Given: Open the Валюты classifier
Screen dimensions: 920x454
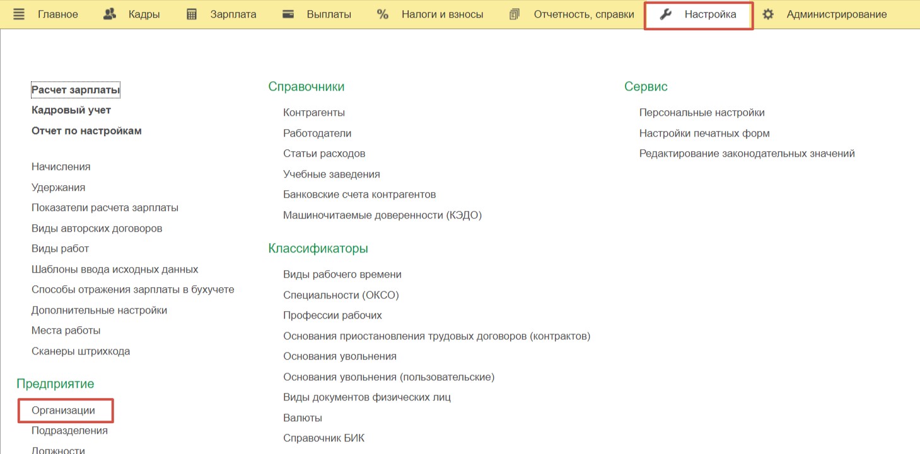Looking at the screenshot, I should tap(303, 418).
